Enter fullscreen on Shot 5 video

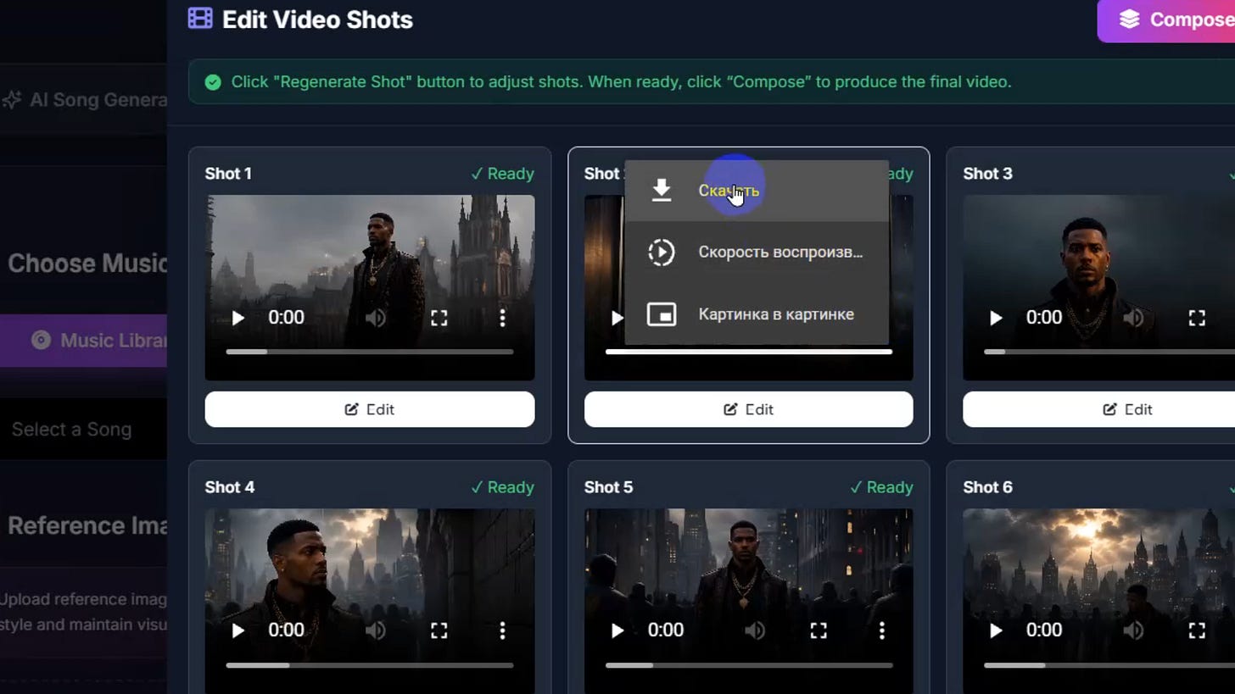point(818,630)
